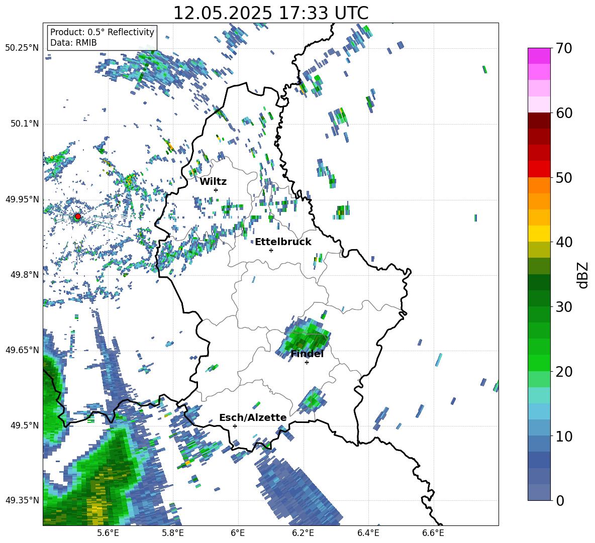Click the Ettelbruck location cross marker
The height and width of the screenshot is (543, 595).
click(x=271, y=250)
